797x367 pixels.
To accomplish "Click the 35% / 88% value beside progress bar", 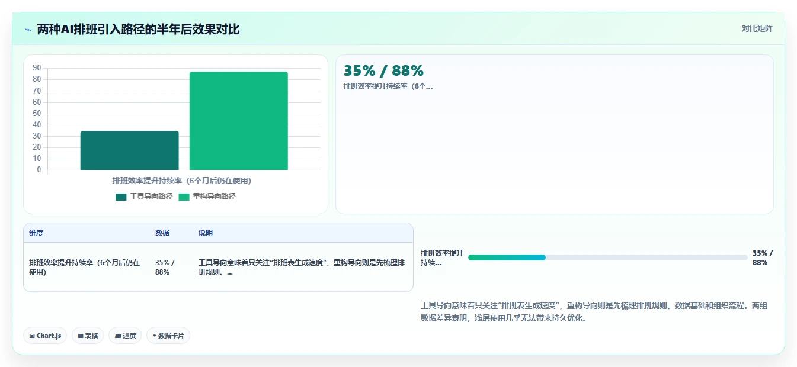I will click(763, 257).
